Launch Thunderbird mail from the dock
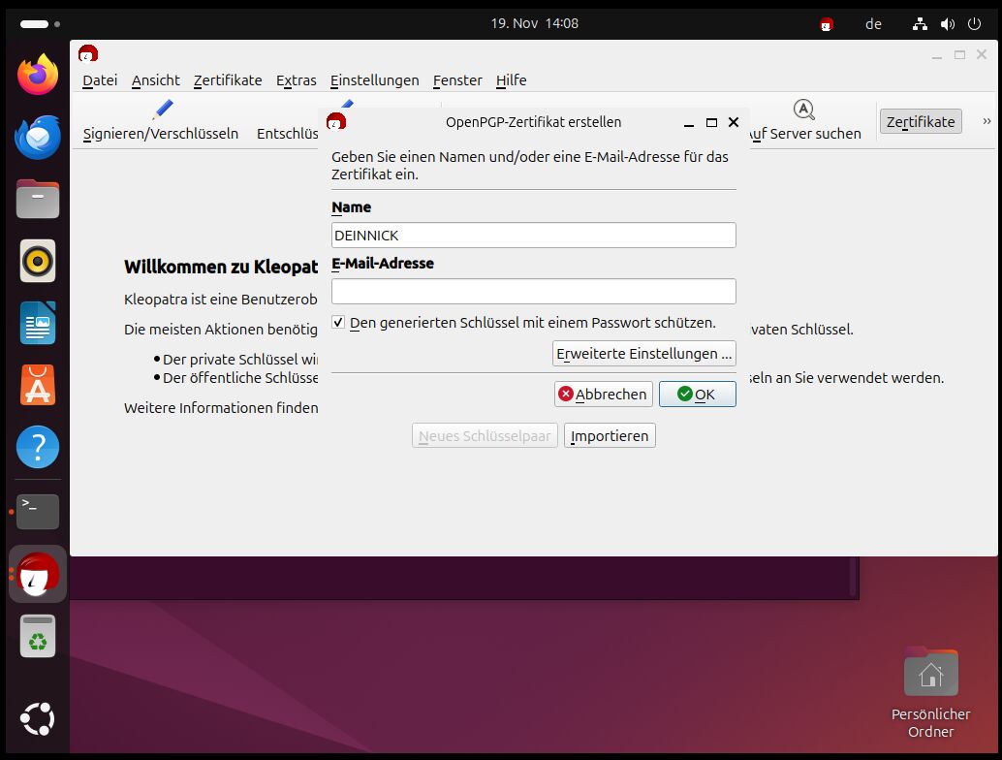 pos(38,137)
